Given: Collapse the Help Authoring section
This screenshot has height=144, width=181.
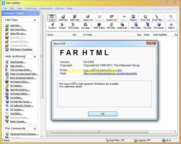Looking at the screenshot, I should pos(35,57).
